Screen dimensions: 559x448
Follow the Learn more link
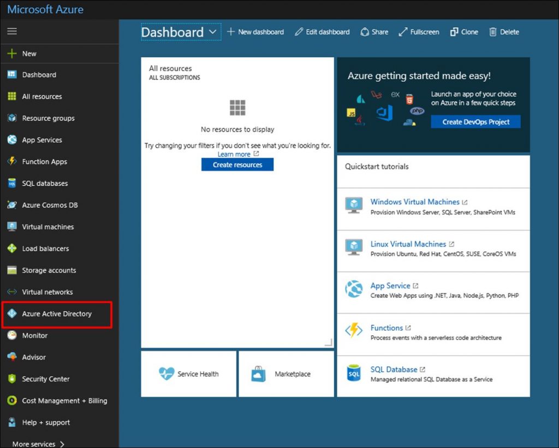[234, 154]
